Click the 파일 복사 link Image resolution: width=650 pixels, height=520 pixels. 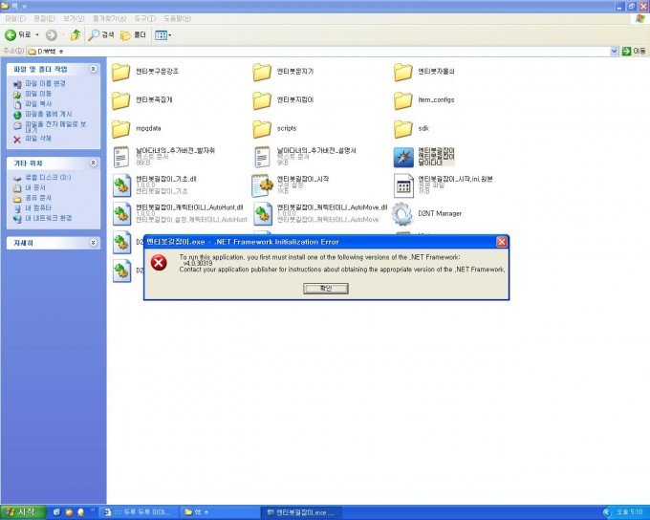click(38, 103)
